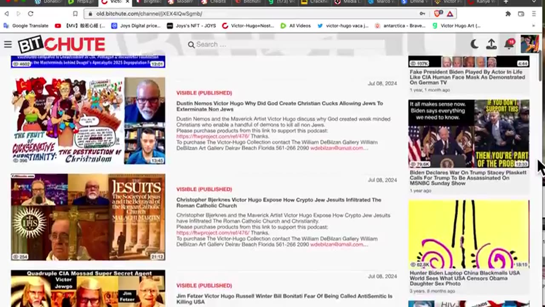Open a new tab with the plus button
This screenshot has width=545, height=307.
click(506, 2)
